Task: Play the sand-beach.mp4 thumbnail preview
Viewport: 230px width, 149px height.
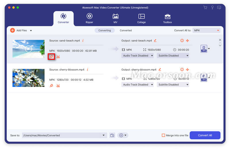Action: 28,49
